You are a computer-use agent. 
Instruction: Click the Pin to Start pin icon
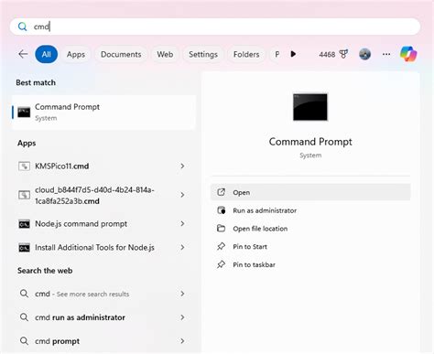221,246
